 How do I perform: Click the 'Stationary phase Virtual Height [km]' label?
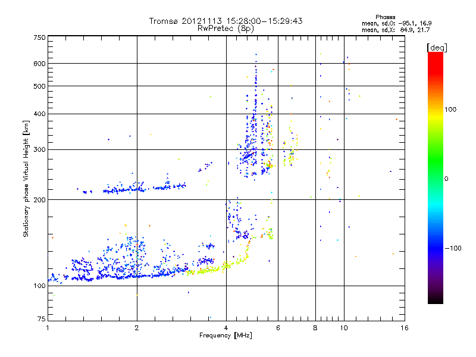point(26,179)
